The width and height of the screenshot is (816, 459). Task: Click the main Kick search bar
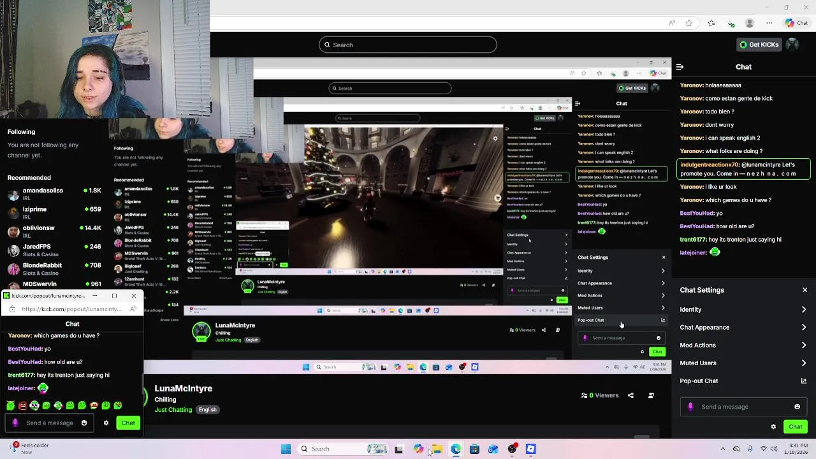click(x=408, y=45)
